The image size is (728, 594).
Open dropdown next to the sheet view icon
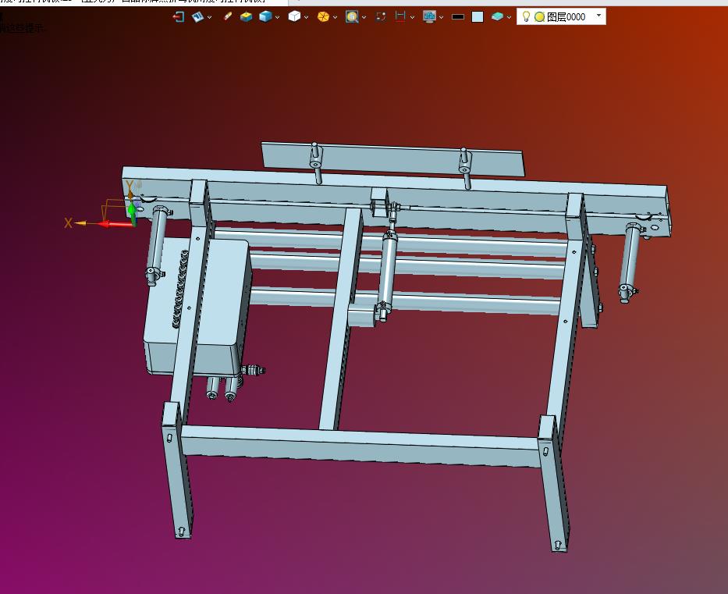coord(209,18)
